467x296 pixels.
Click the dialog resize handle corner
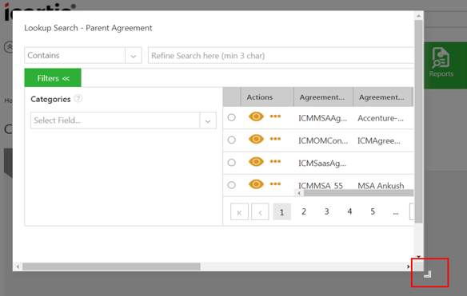(427, 274)
